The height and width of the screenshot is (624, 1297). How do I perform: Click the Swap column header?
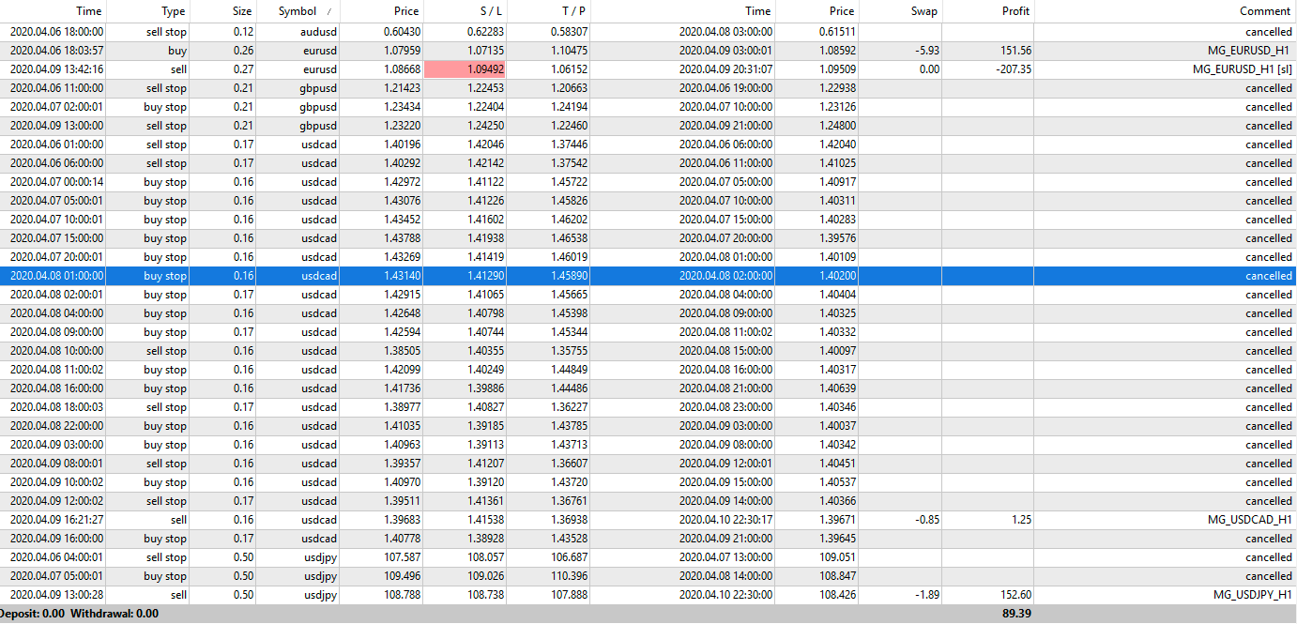tap(923, 11)
